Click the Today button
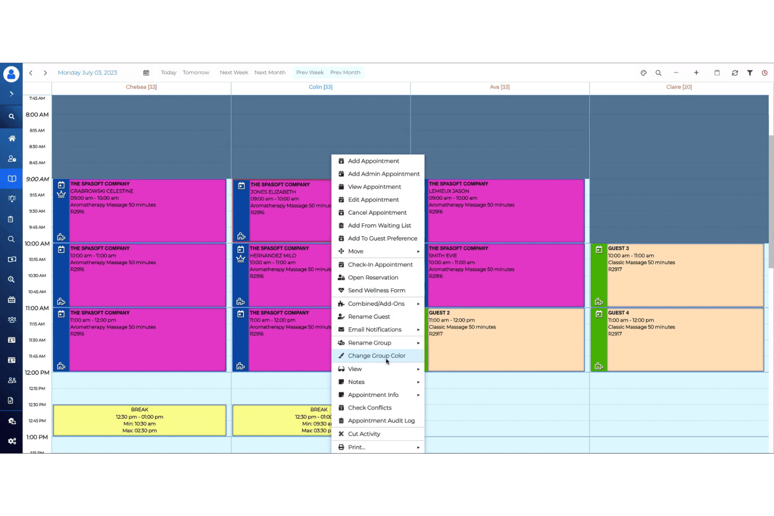The image size is (774, 516). (168, 73)
